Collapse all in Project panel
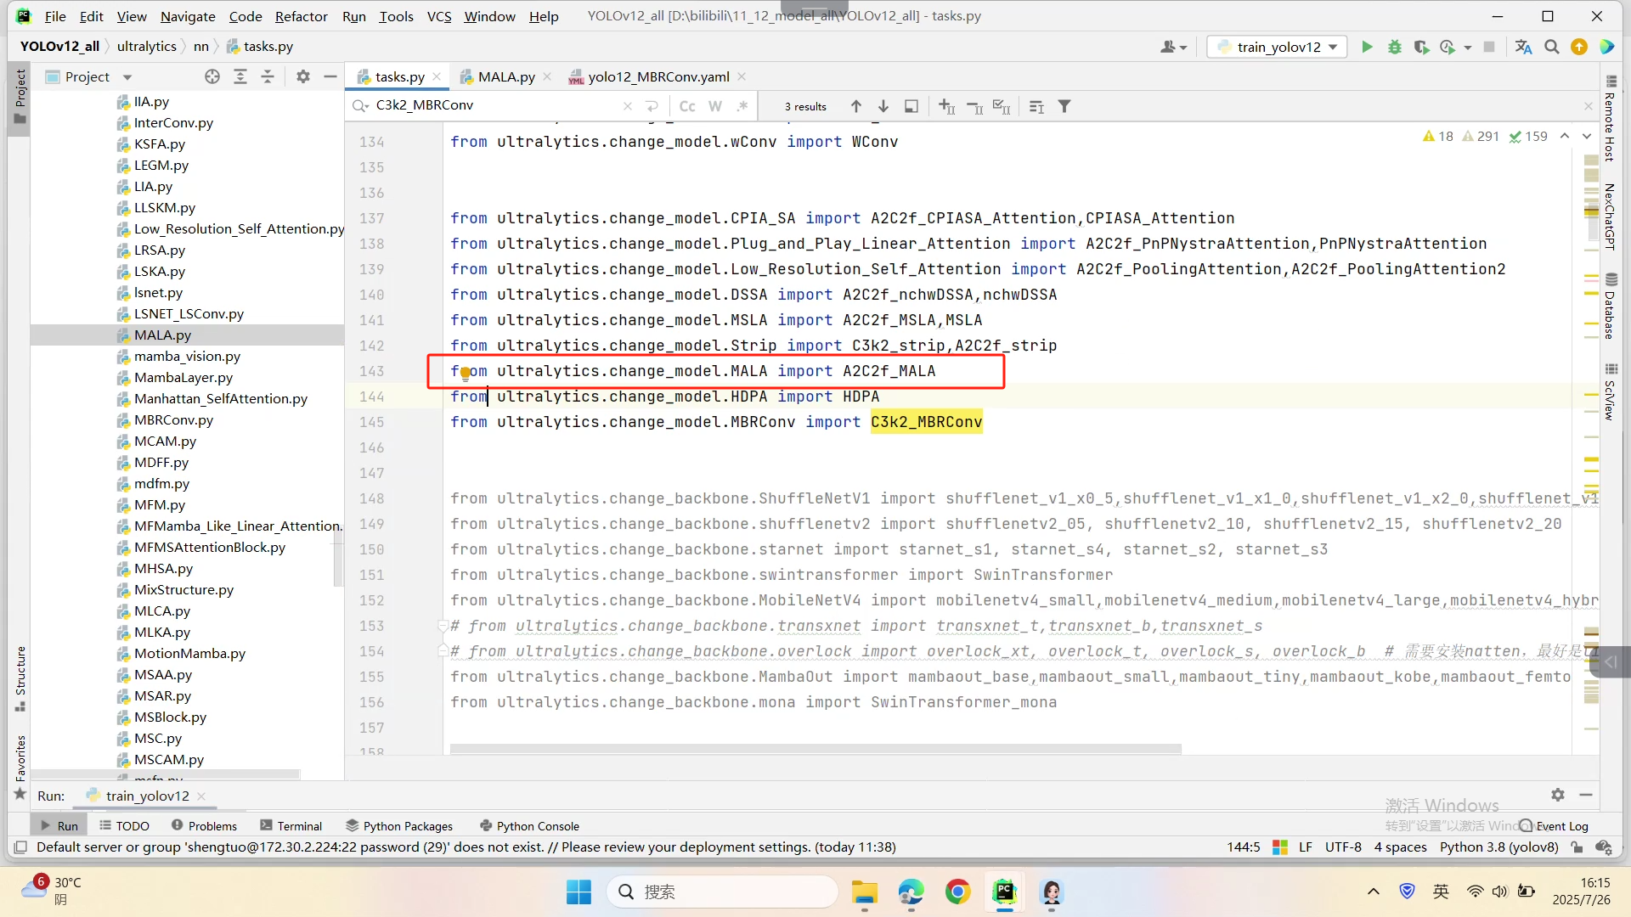Viewport: 1631px width, 917px height. coord(268,76)
